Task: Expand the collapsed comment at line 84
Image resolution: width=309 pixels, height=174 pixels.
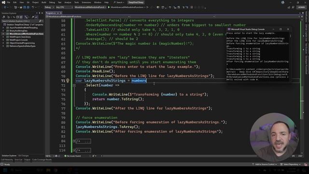Action: [74, 141]
